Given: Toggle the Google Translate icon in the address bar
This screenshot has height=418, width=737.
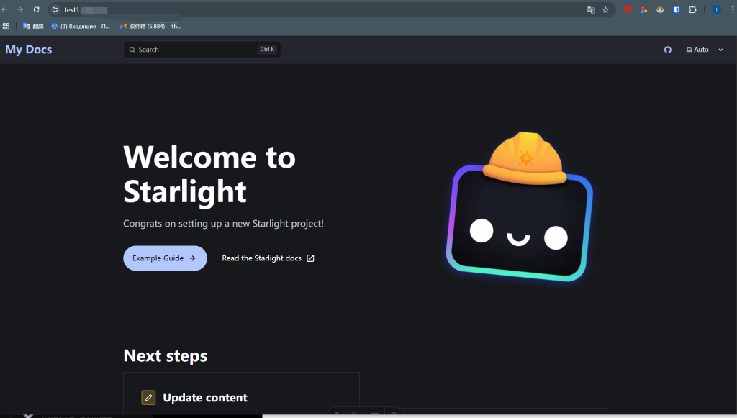Looking at the screenshot, I should (x=590, y=9).
